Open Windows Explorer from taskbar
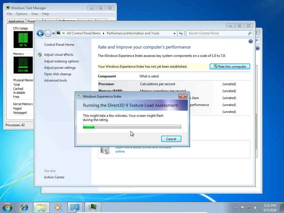Image resolution: width=284 pixels, height=213 pixels. click(41, 207)
